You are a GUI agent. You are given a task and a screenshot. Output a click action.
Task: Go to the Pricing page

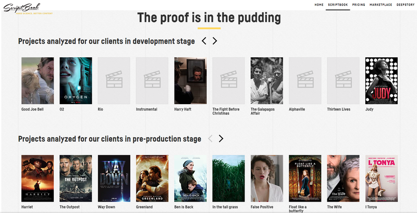(359, 5)
